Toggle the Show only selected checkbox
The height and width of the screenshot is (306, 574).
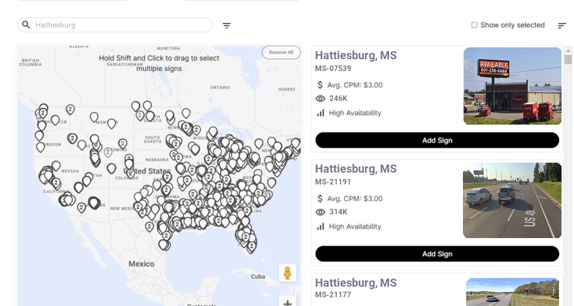pos(474,26)
